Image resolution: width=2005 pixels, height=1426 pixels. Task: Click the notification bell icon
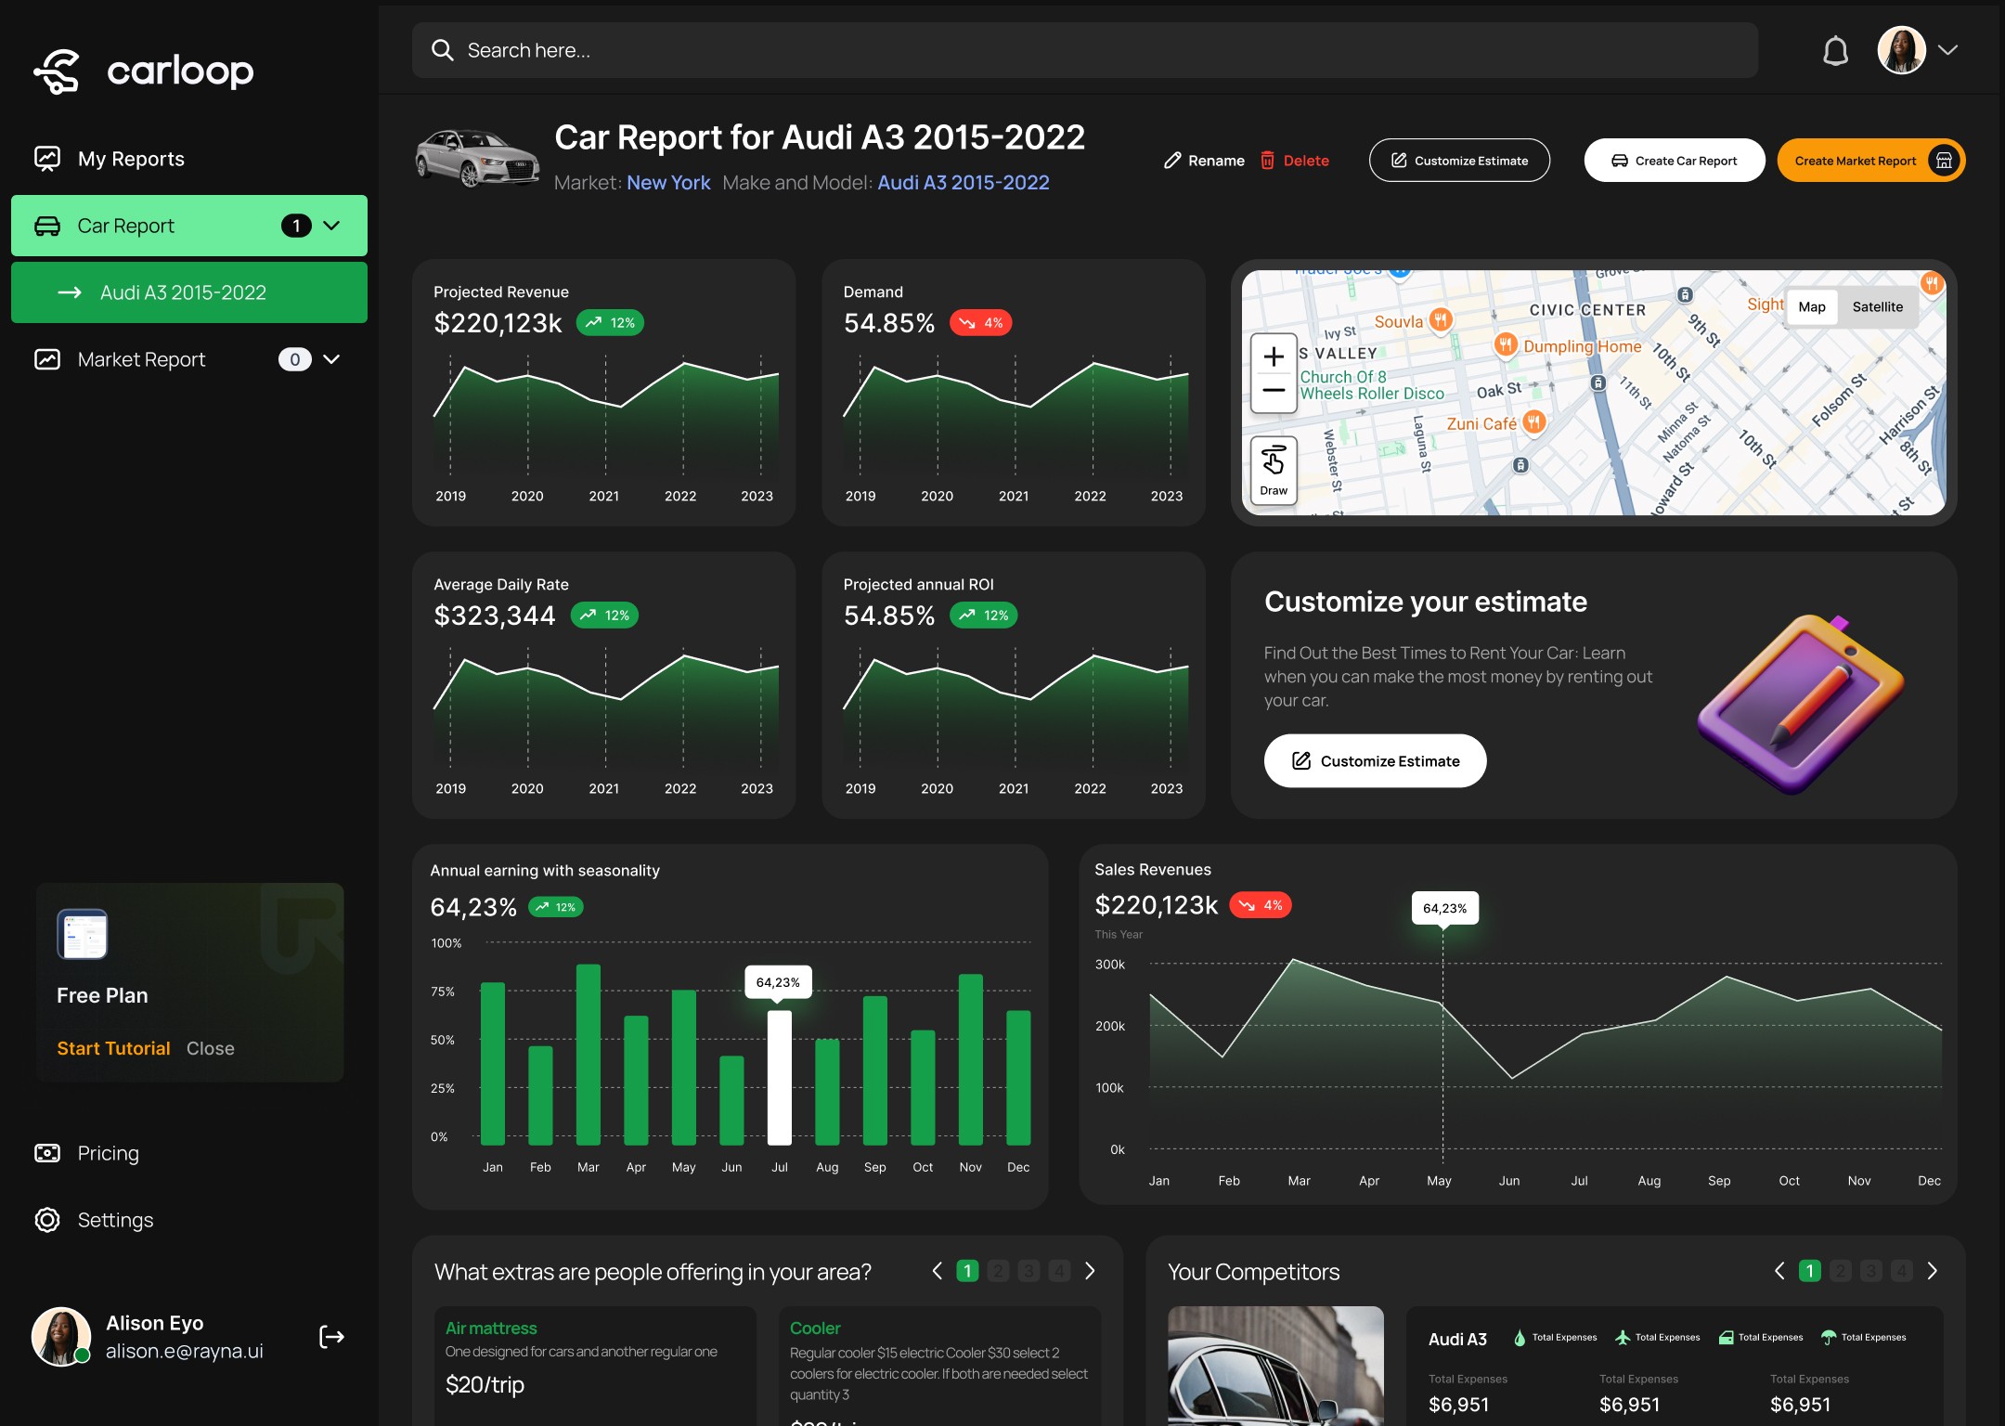point(1835,51)
